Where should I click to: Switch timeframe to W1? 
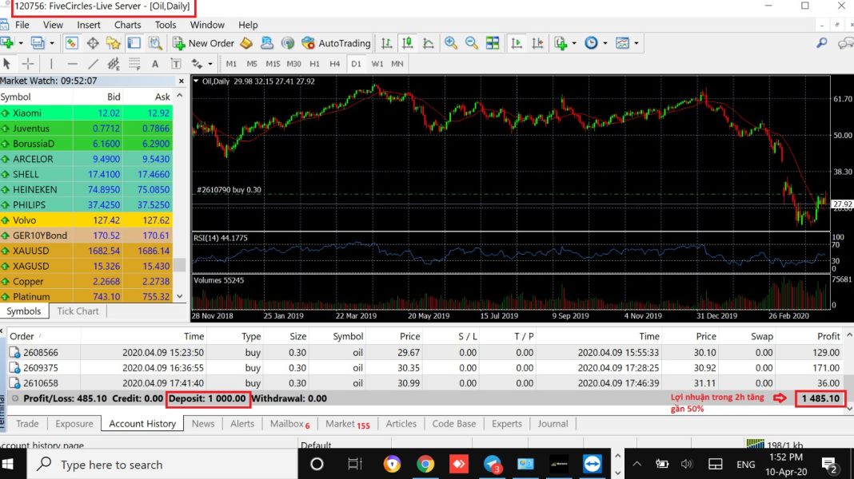[x=377, y=64]
